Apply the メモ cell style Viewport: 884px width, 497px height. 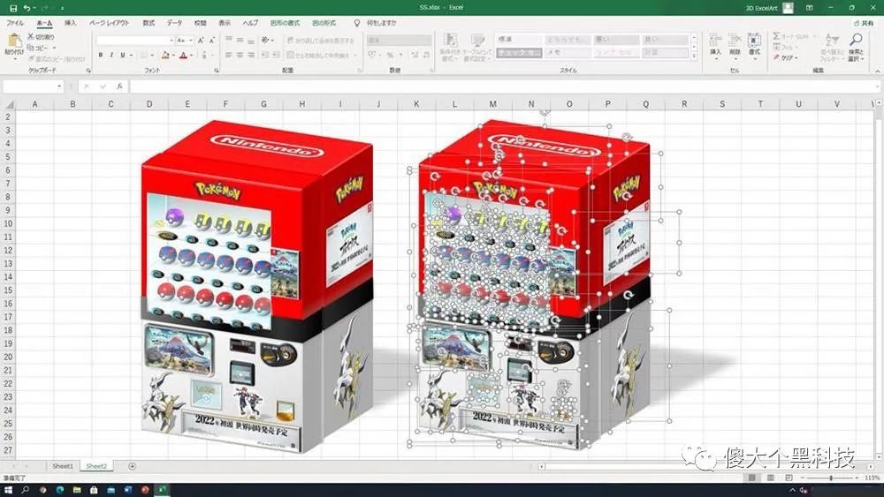(x=567, y=53)
